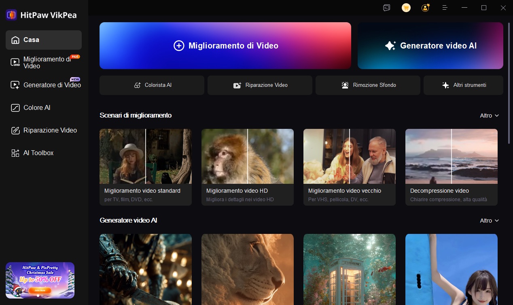The image size is (513, 305).
Task: Click the shopping cart icon at the top
Action: pyautogui.click(x=406, y=8)
